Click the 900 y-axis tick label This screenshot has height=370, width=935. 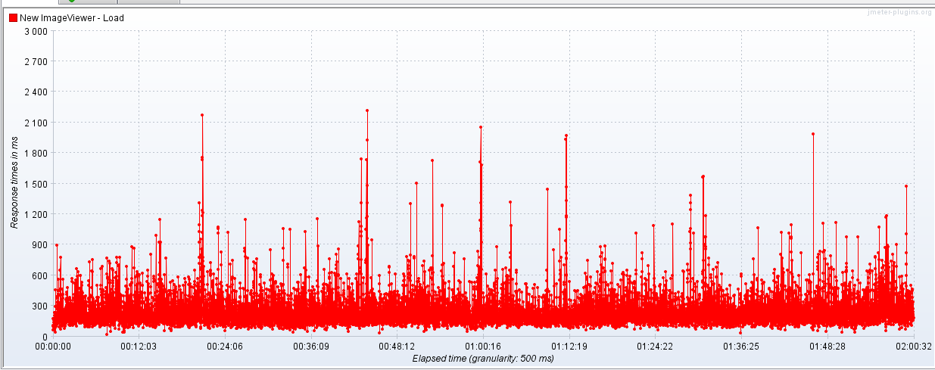point(40,244)
